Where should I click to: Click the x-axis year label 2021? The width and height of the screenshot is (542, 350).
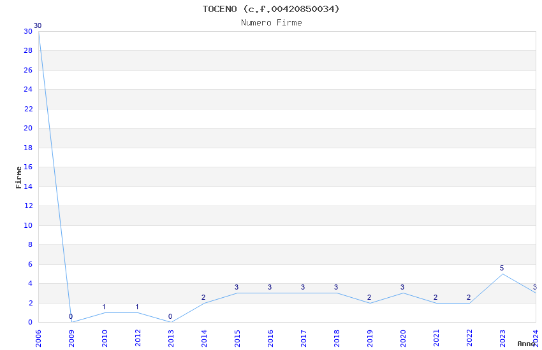point(437,338)
